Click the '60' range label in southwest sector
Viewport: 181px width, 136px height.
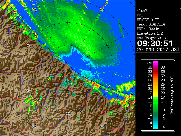coord(34,127)
